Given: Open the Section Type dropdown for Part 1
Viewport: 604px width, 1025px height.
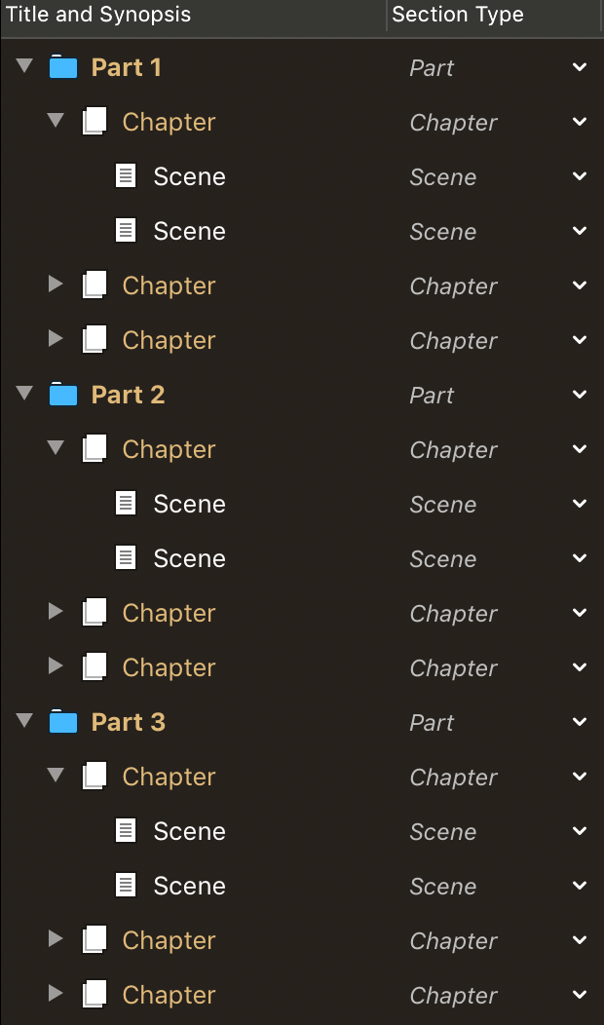Looking at the screenshot, I should coord(580,67).
